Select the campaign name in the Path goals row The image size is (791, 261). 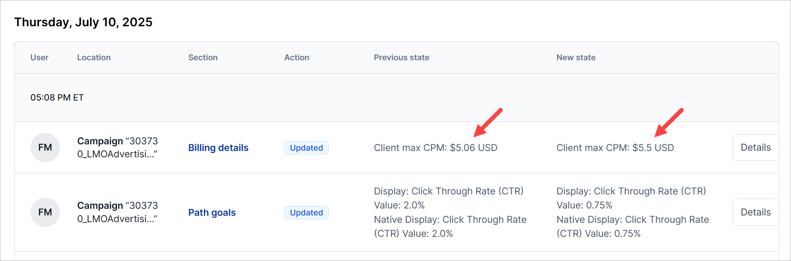pos(117,212)
